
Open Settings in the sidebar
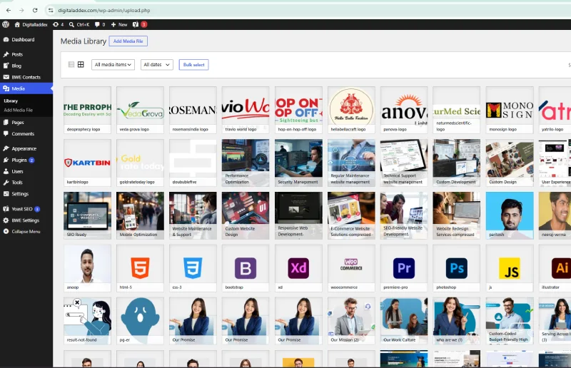[20, 194]
